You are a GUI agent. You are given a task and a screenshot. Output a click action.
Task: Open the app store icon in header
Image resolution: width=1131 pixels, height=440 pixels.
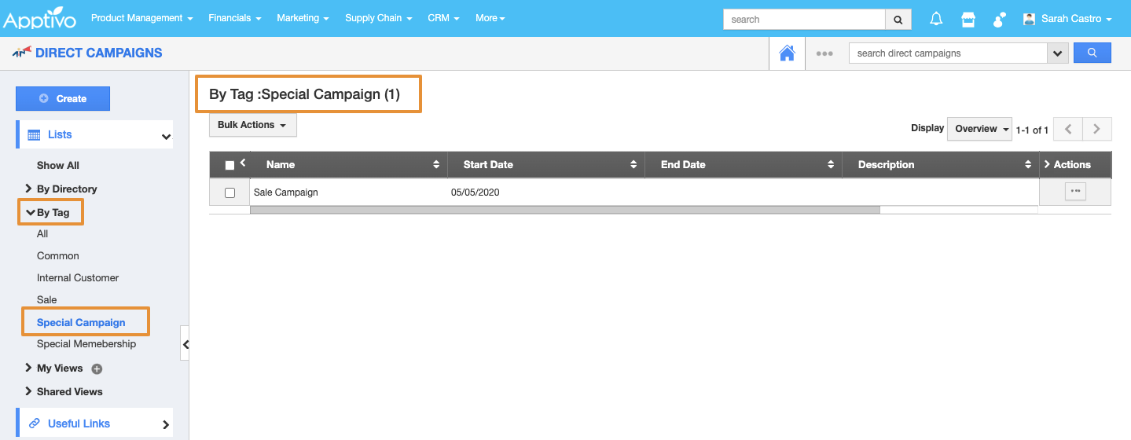pyautogui.click(x=968, y=19)
